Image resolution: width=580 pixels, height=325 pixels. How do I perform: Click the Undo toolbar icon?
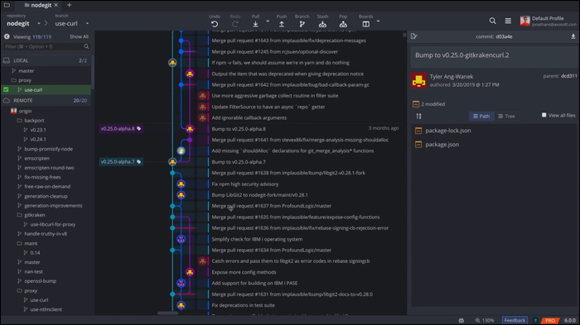[x=215, y=24]
